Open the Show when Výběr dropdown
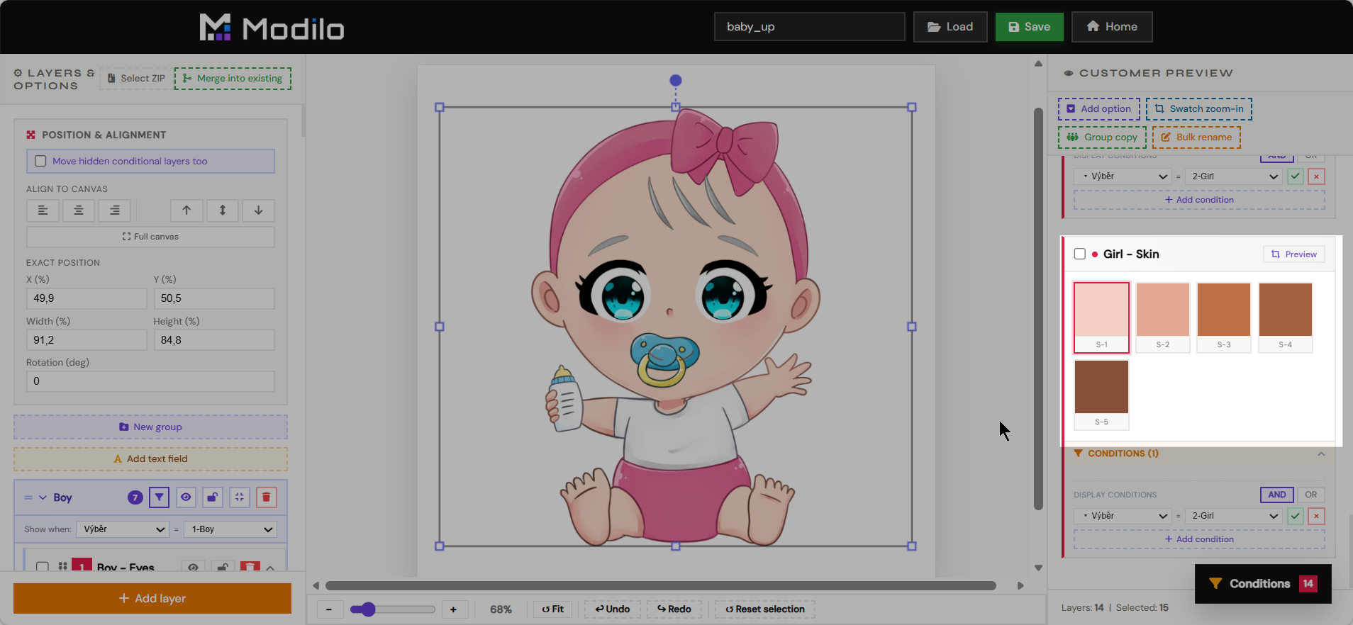The height and width of the screenshot is (625, 1353). [123, 529]
